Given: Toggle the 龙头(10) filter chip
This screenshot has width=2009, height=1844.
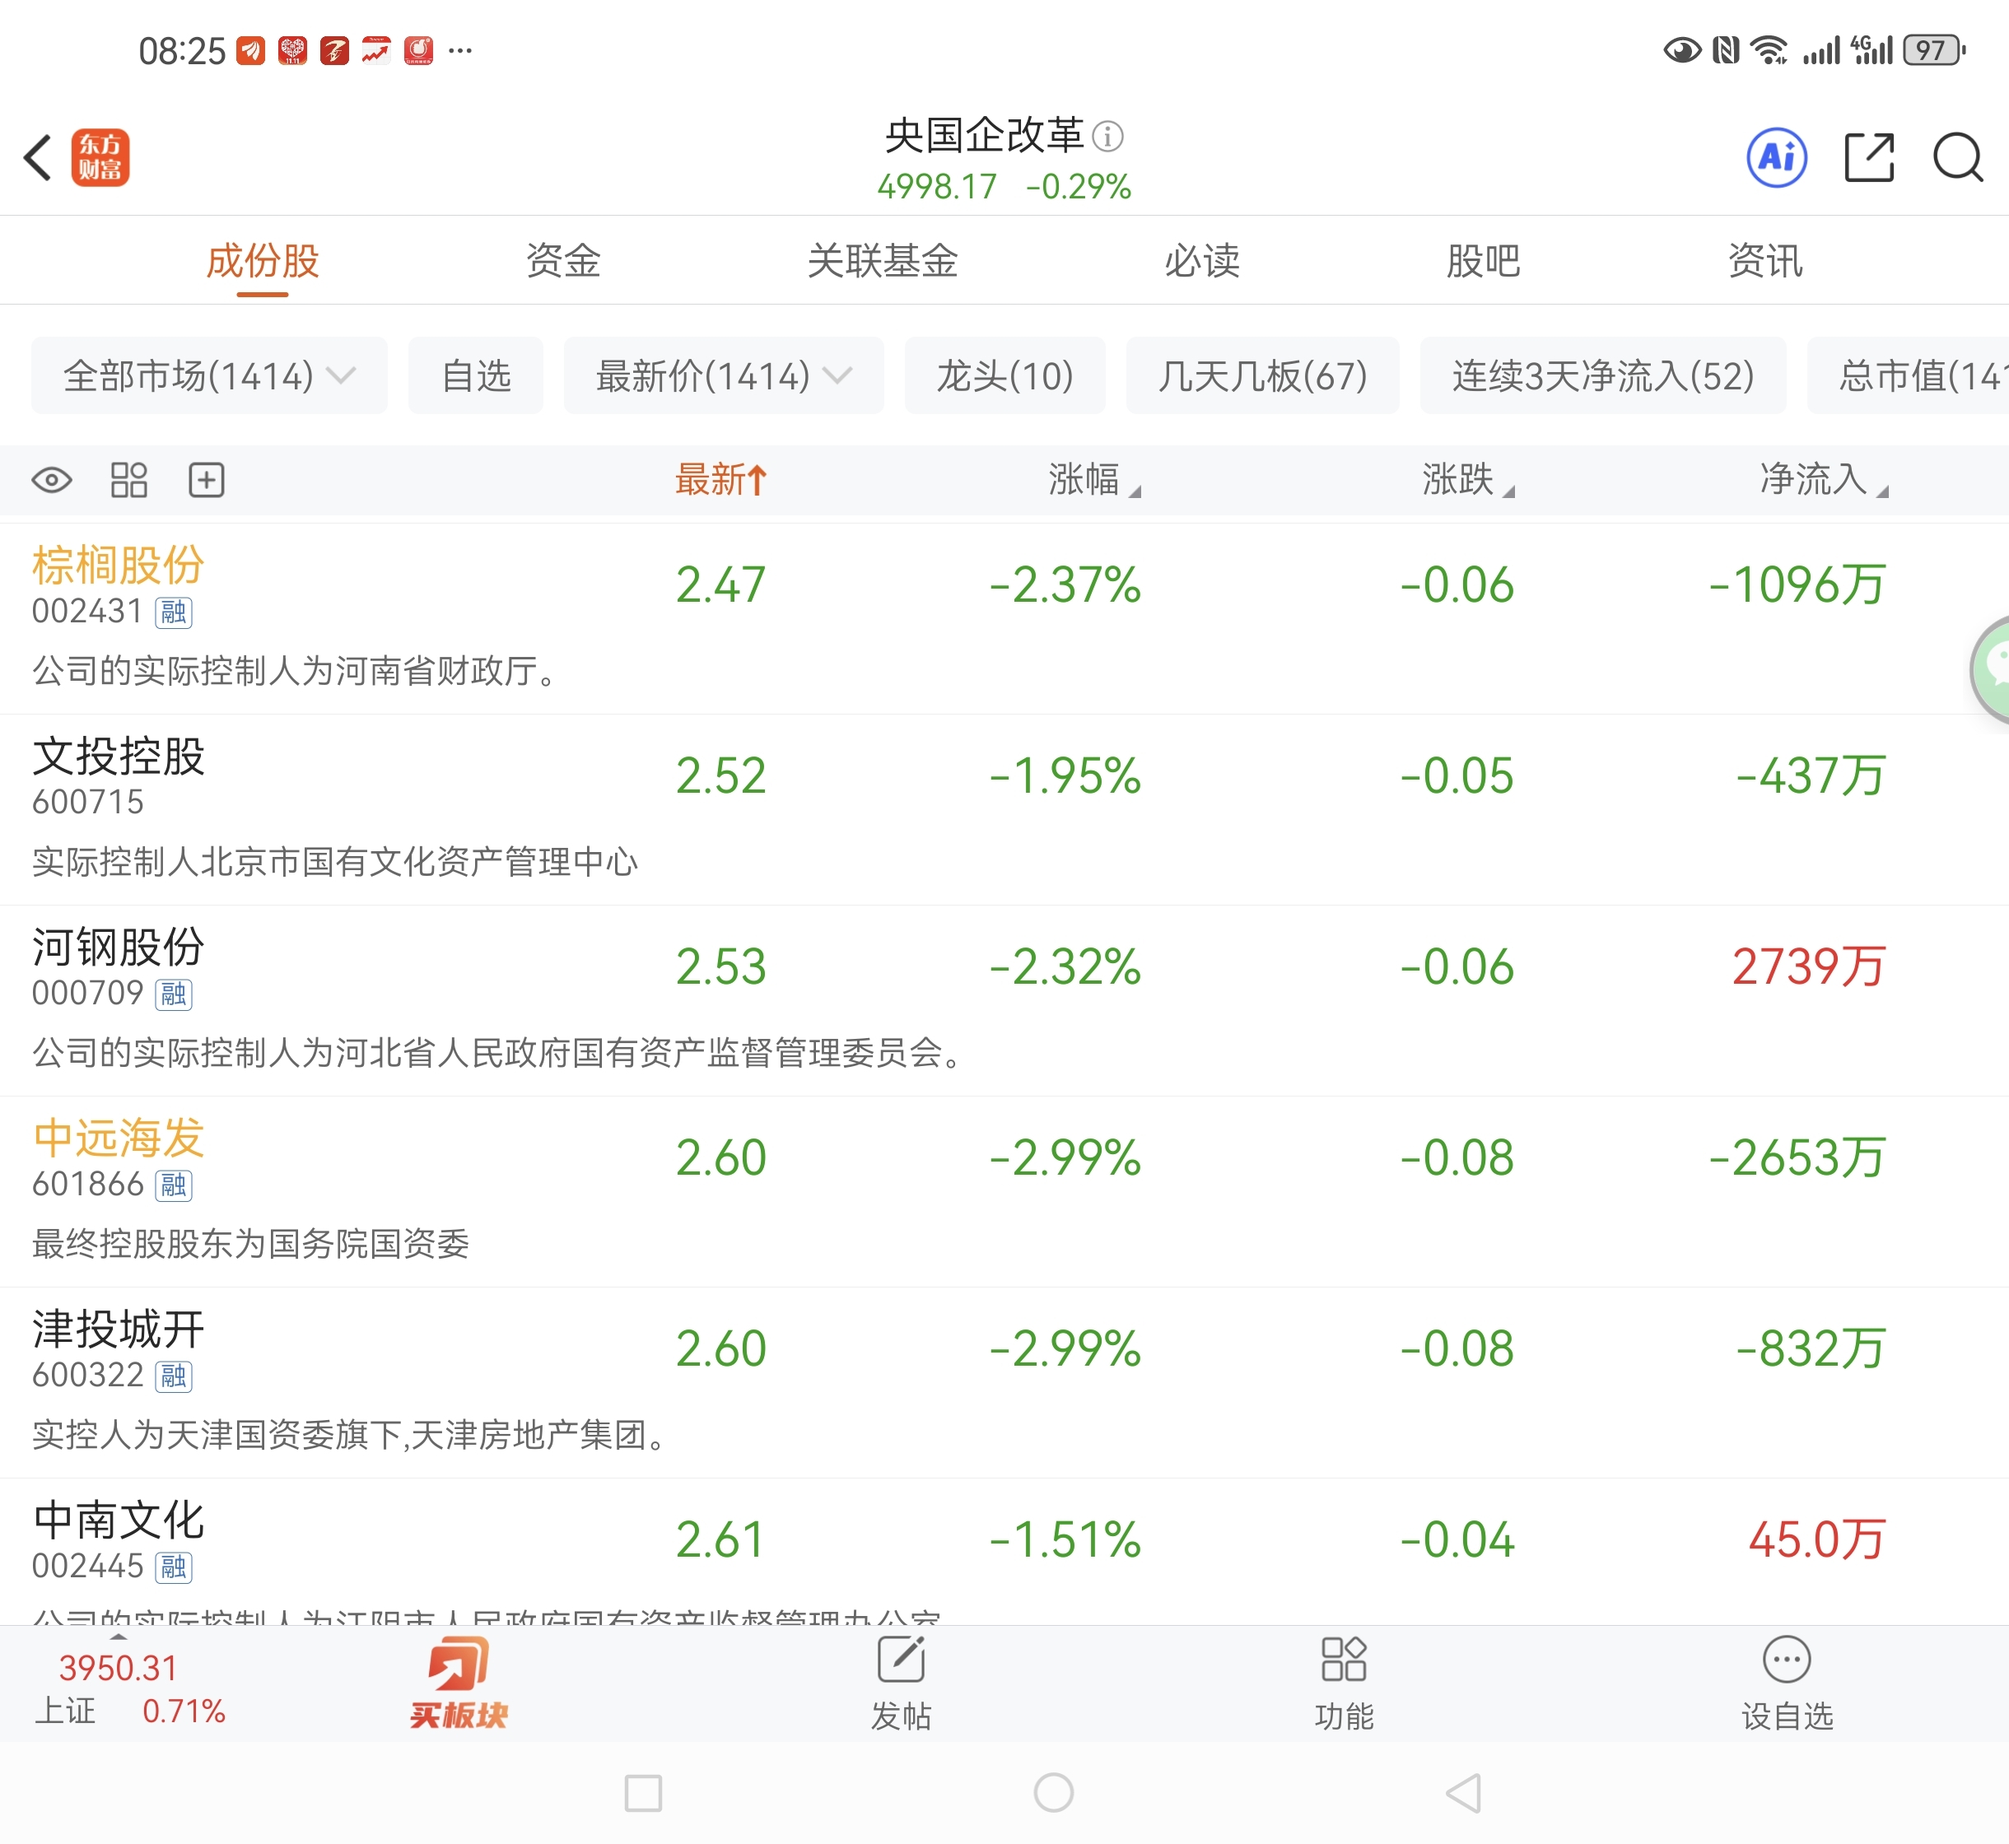Looking at the screenshot, I should coord(1004,376).
